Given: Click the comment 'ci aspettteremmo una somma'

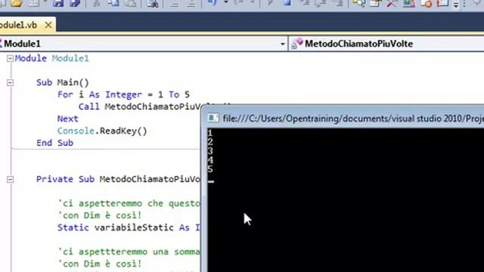Looking at the screenshot, I should [x=129, y=252].
